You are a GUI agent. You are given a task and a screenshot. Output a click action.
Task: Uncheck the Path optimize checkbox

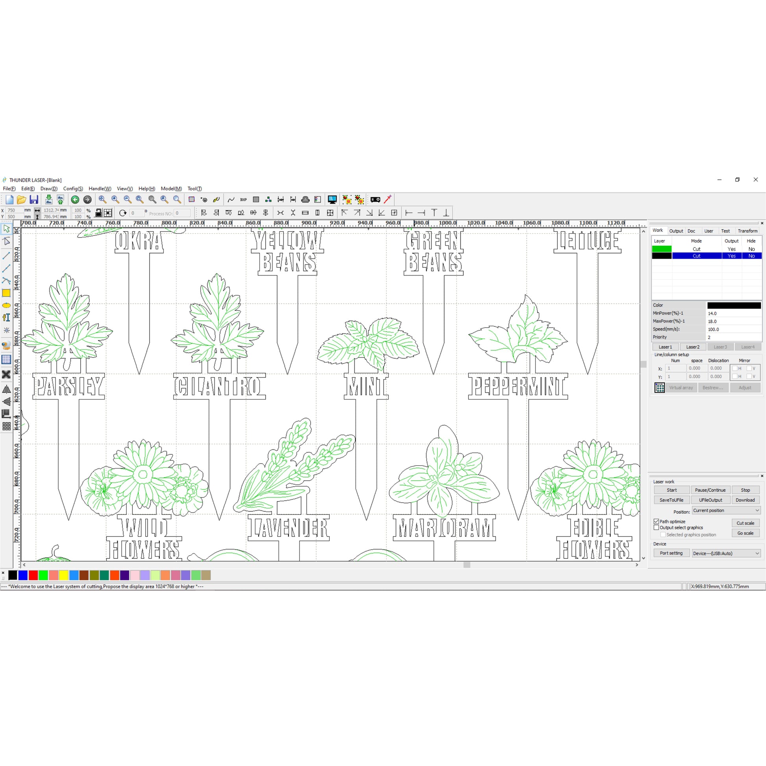pyautogui.click(x=656, y=522)
